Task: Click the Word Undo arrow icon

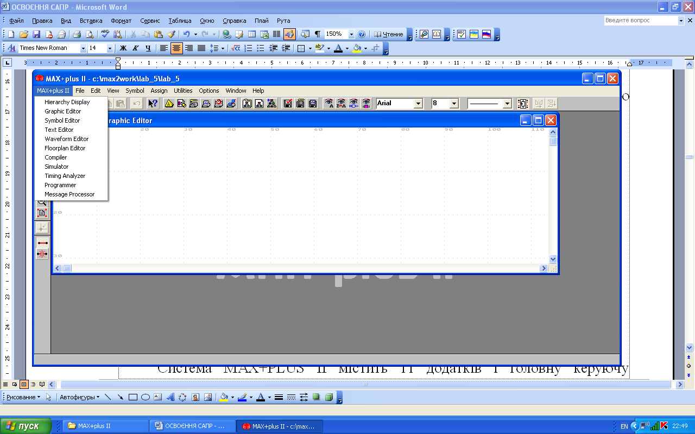Action: click(186, 34)
